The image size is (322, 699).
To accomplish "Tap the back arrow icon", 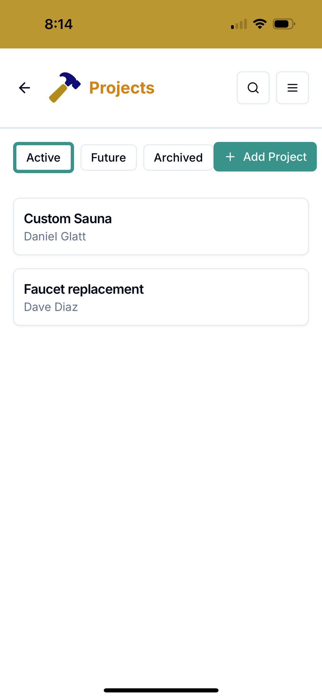I will [25, 88].
